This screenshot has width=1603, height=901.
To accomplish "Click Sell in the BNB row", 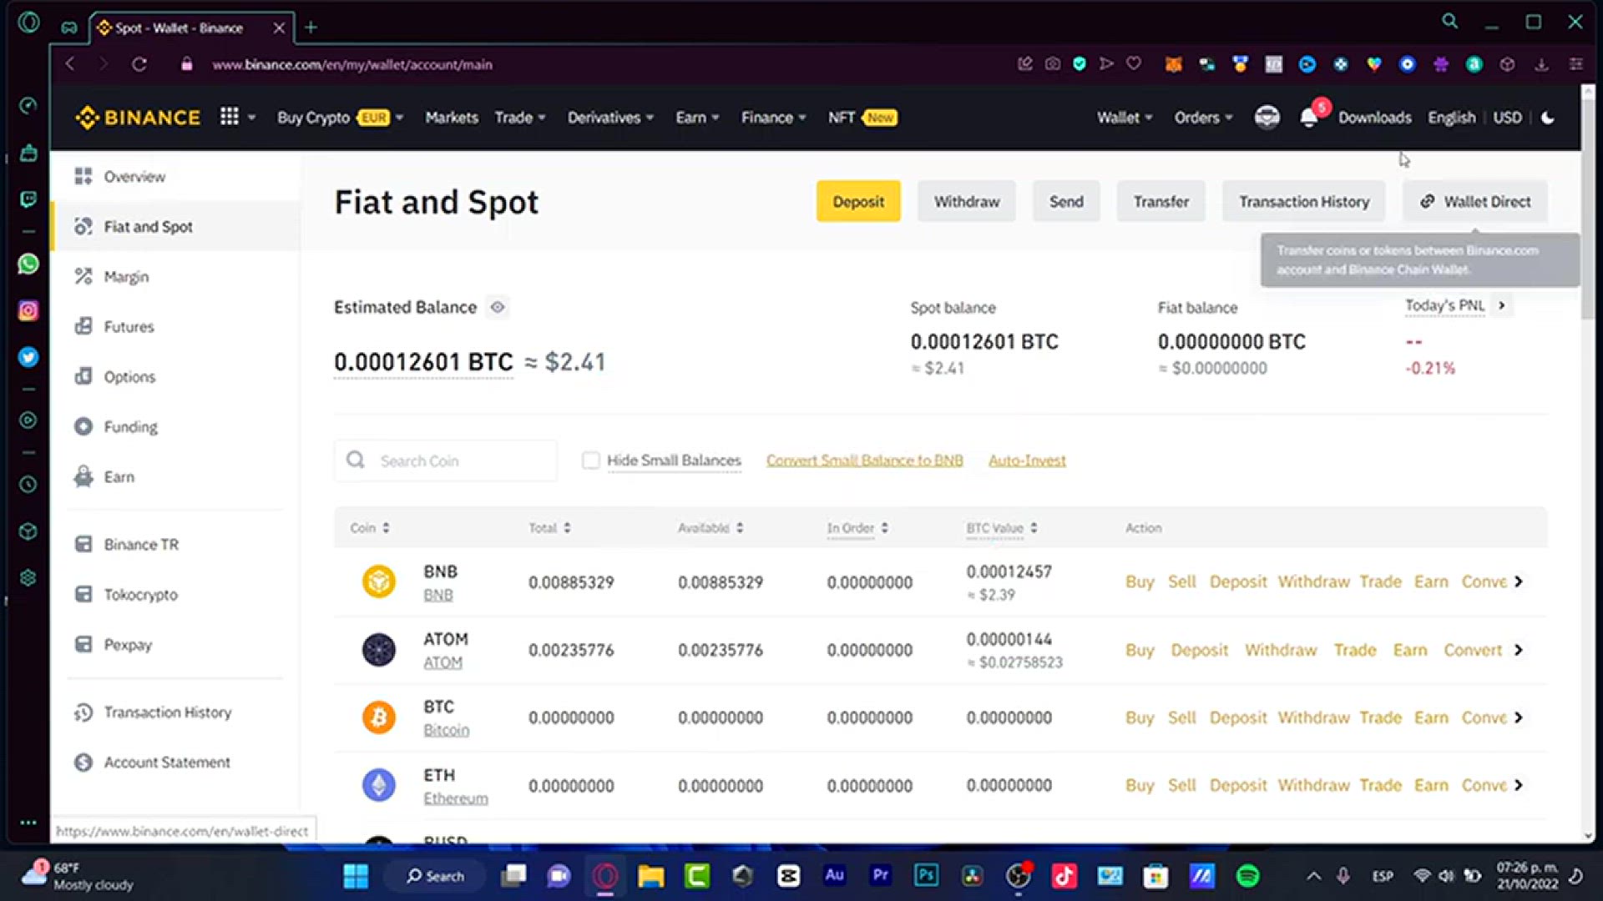I will 1181,581.
